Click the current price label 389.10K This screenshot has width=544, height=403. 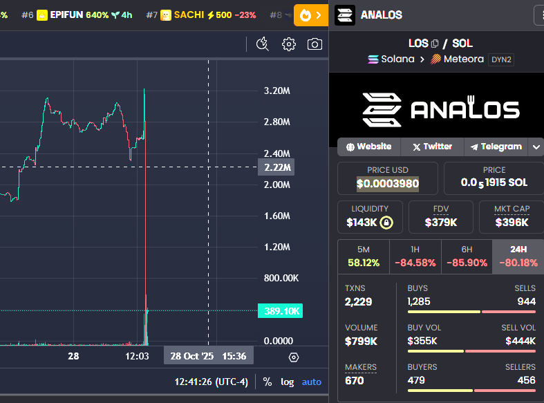[x=281, y=311]
